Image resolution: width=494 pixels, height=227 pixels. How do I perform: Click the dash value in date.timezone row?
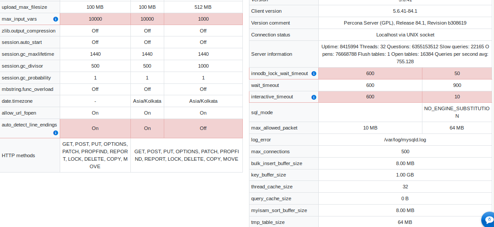coord(95,101)
